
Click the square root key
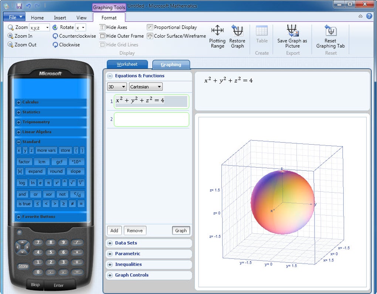(x=72, y=183)
